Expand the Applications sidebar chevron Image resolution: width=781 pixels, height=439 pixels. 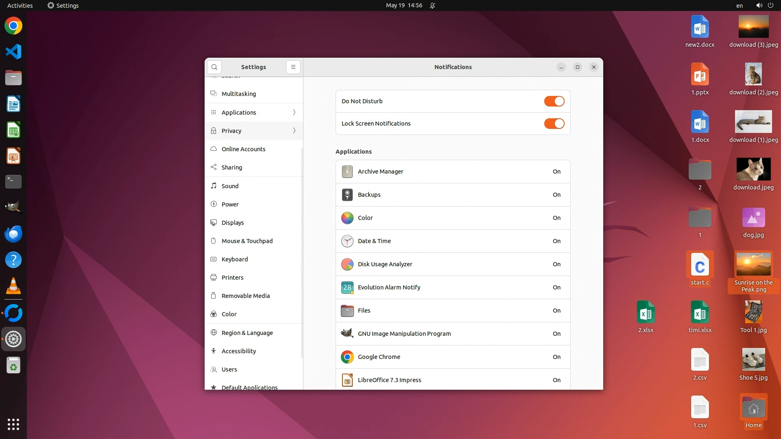point(294,112)
